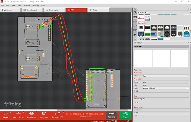Select the white three-hole connector part
The image size is (191, 122).
pyautogui.click(x=180, y=28)
